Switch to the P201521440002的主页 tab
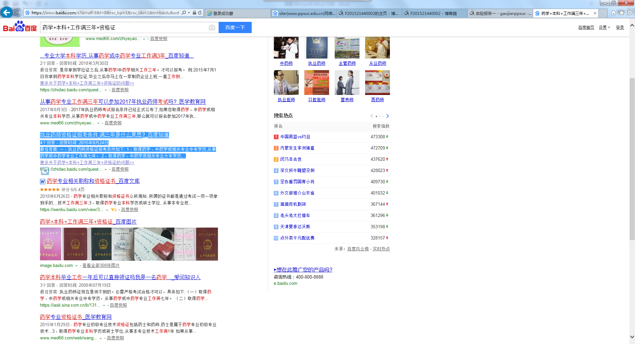 [x=369, y=13]
